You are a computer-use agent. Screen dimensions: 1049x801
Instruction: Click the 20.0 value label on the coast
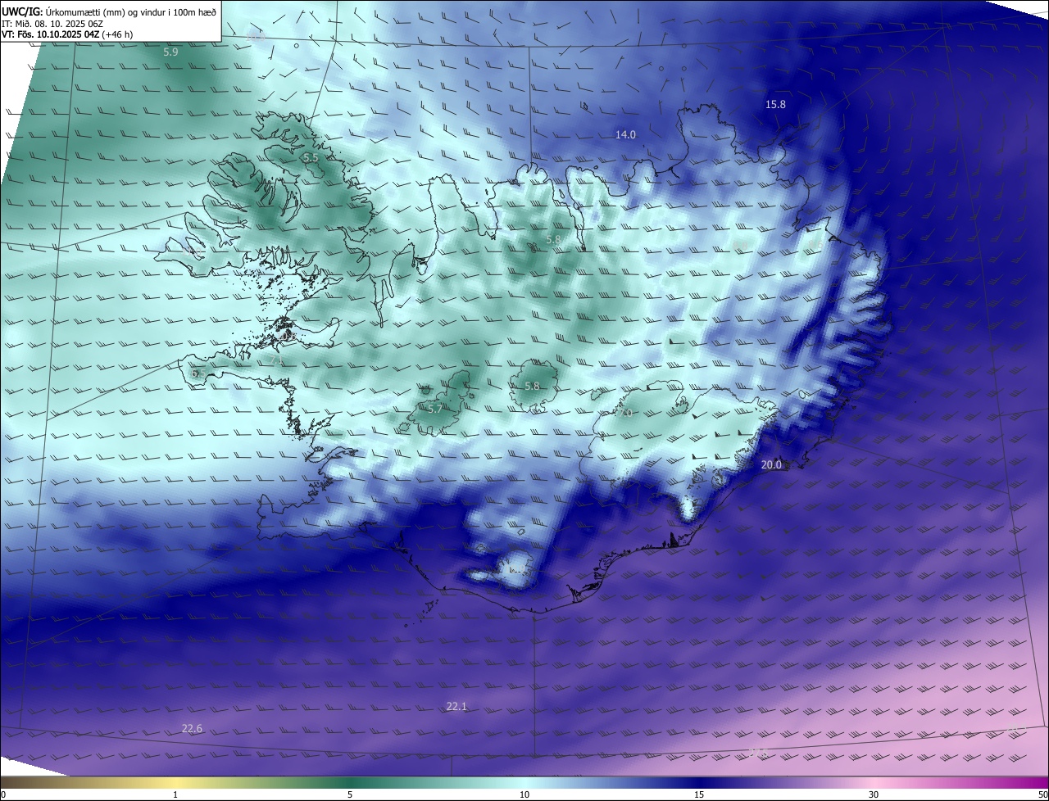772,464
